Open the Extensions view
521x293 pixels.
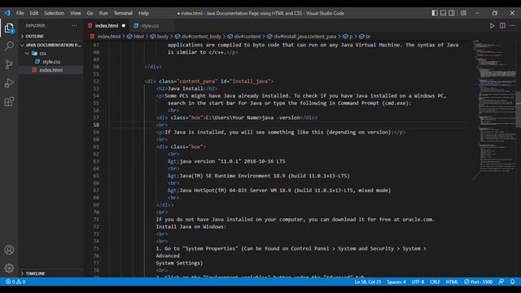[x=9, y=101]
